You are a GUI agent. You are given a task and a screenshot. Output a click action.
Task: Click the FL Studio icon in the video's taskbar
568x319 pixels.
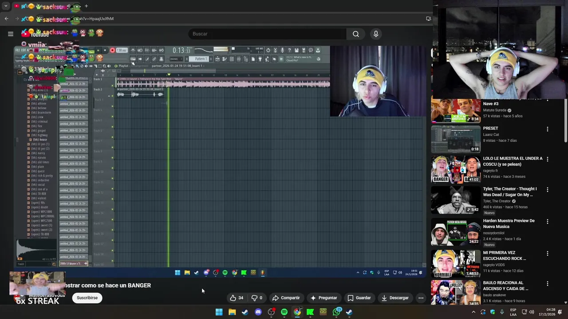point(263,272)
